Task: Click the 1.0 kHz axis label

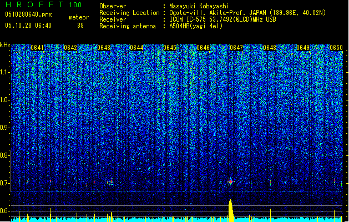Action: point(5,100)
